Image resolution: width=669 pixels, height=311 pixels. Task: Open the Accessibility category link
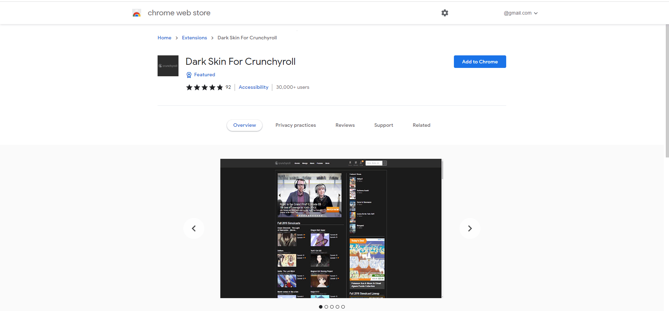point(253,87)
